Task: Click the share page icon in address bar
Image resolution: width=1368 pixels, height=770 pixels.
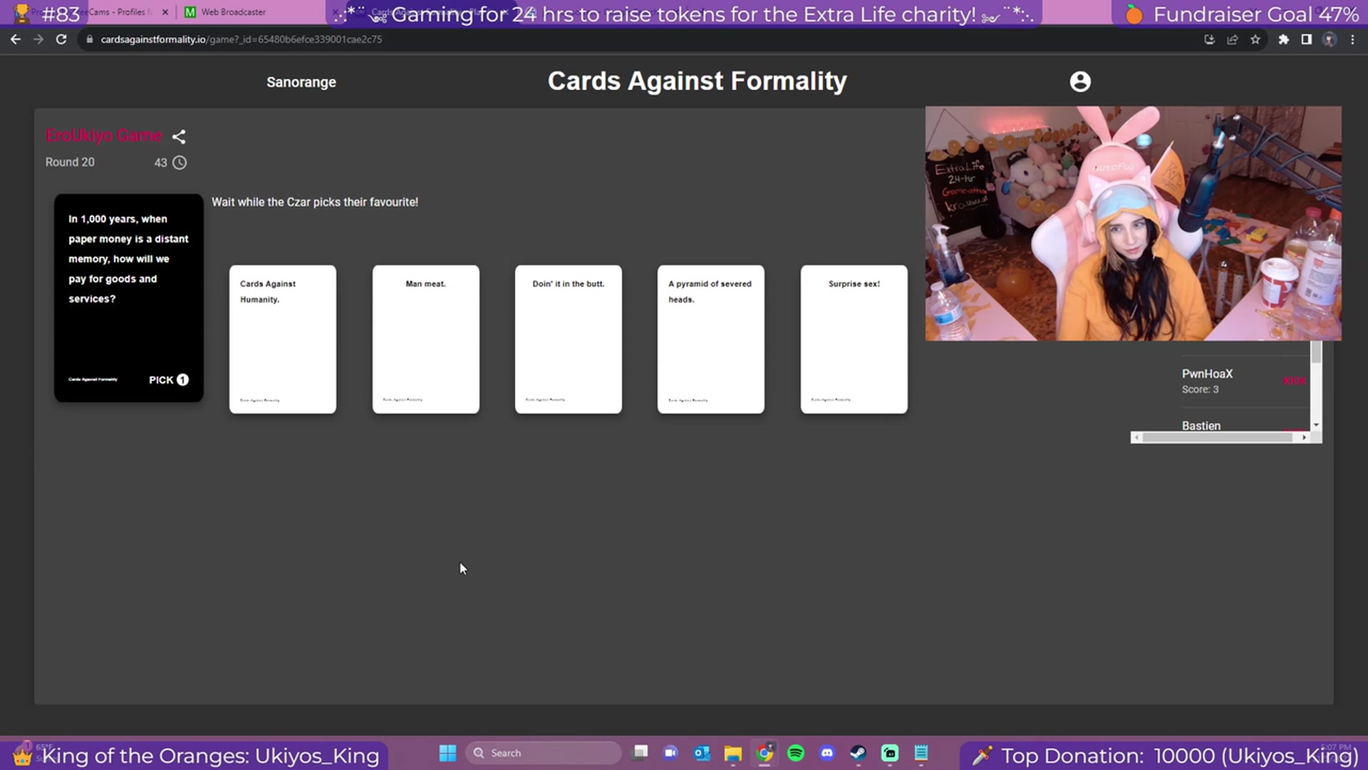Action: point(1233,39)
